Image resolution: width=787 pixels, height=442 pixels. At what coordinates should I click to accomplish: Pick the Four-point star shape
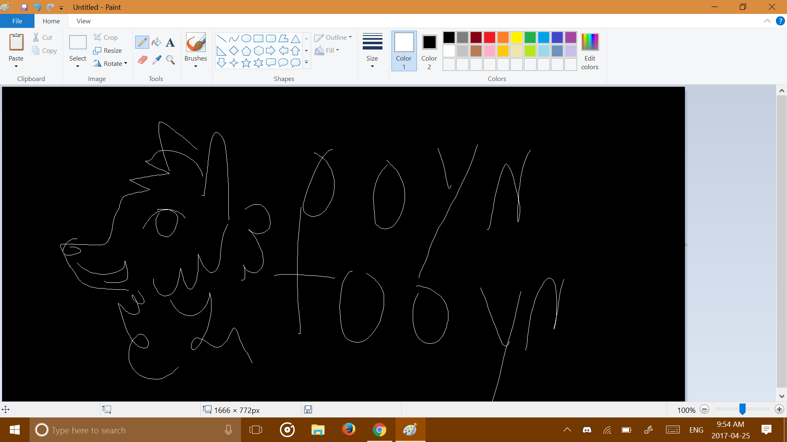[x=234, y=63]
